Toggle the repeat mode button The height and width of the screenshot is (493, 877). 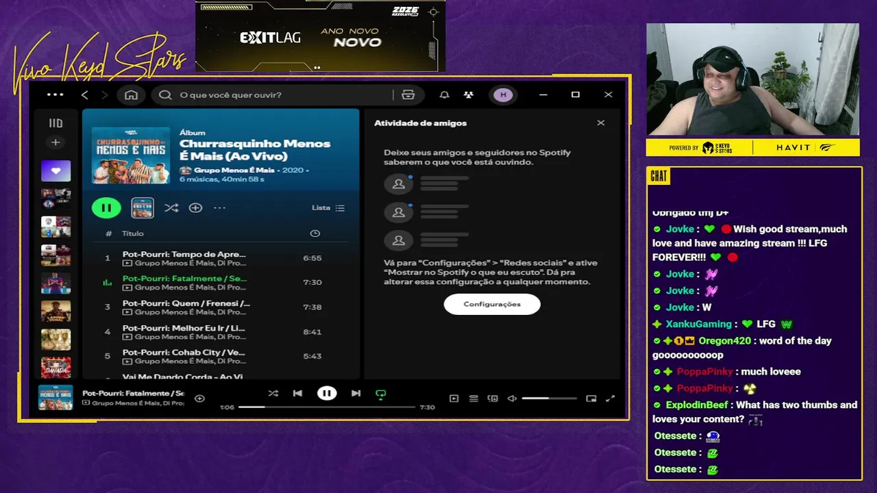381,394
